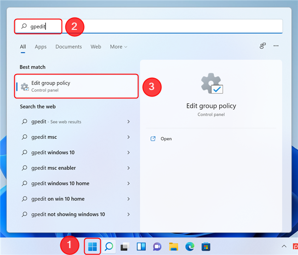
Task: Click the Windows Start button in taskbar
Action: [x=92, y=246]
